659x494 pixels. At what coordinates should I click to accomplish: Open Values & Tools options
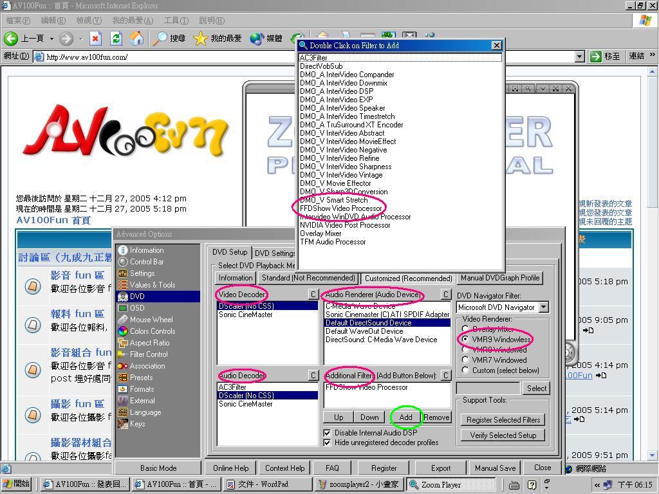(x=152, y=285)
